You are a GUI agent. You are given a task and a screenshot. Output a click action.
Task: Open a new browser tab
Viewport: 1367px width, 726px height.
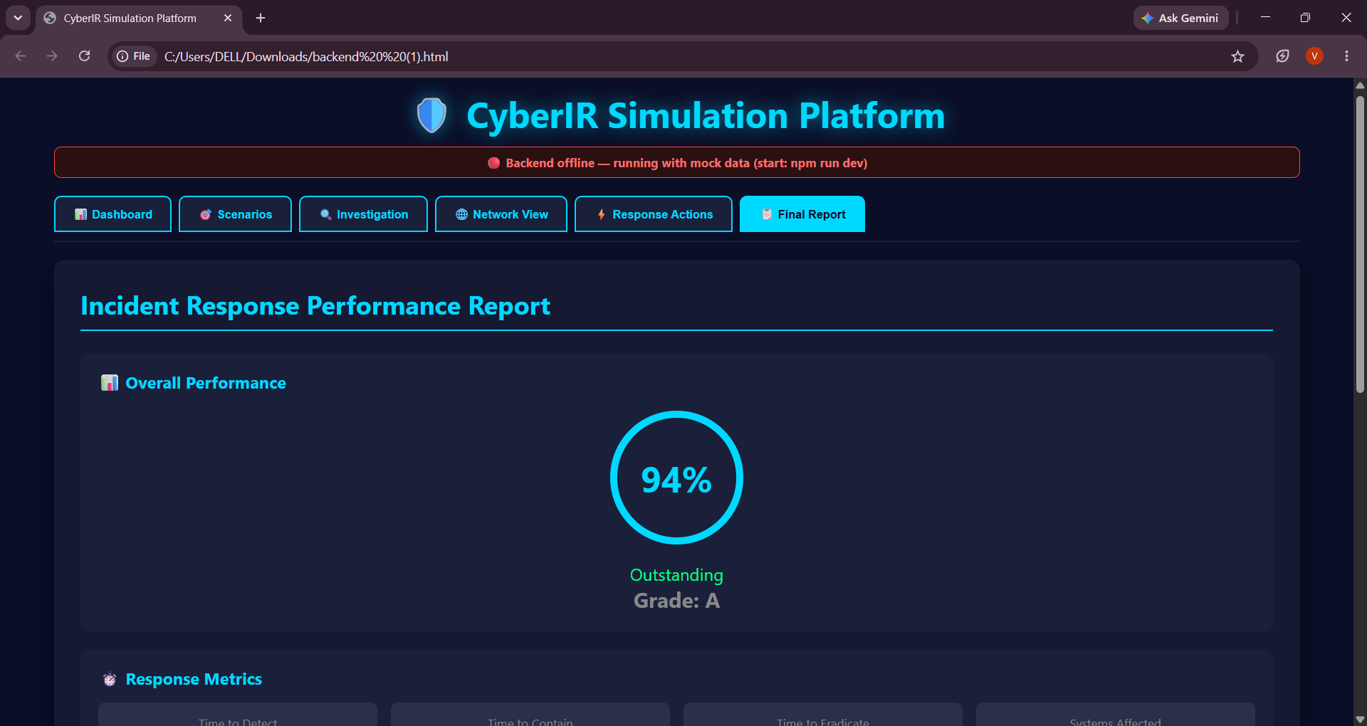click(261, 18)
